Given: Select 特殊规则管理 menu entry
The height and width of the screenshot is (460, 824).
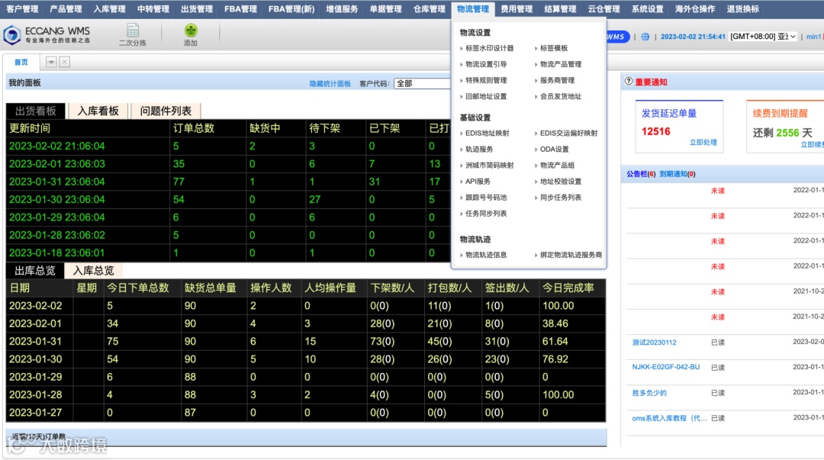Looking at the screenshot, I should (486, 80).
